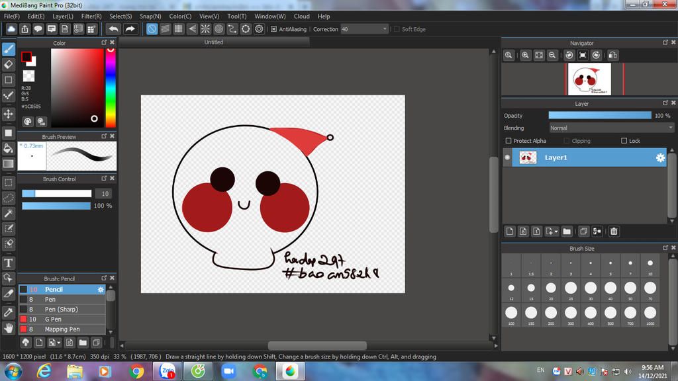
Task: Choose the radial snap guide
Action: (205, 29)
